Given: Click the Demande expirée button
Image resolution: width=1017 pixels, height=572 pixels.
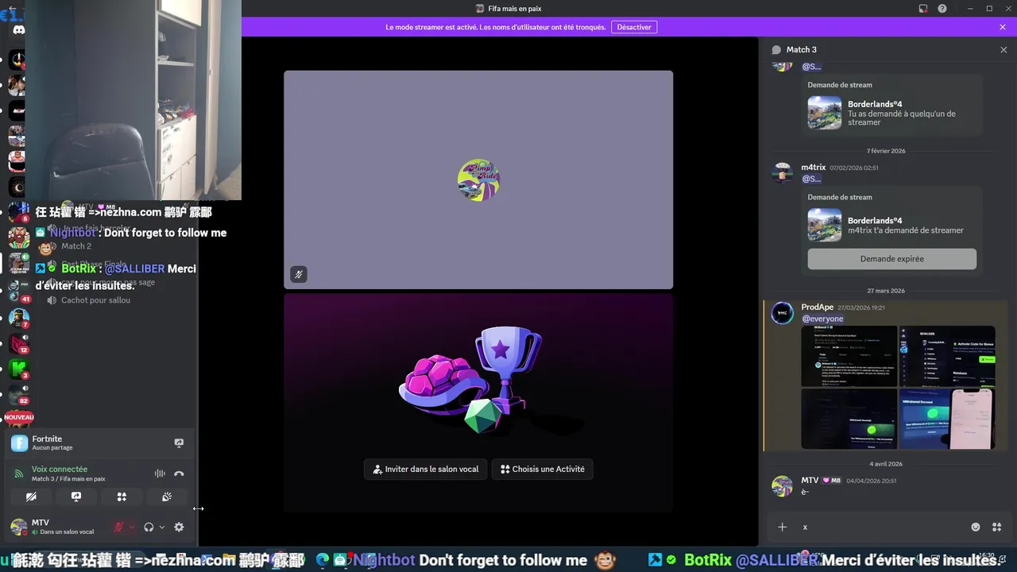Looking at the screenshot, I should pyautogui.click(x=891, y=259).
